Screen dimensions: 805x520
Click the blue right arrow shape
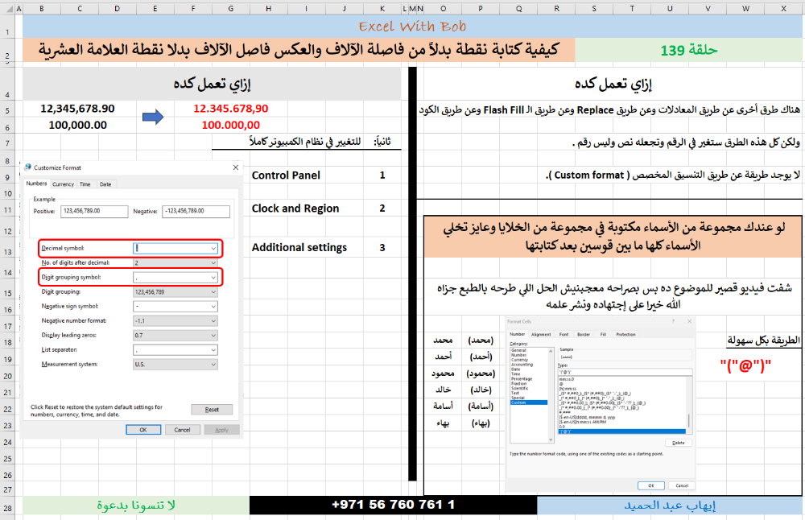click(152, 117)
